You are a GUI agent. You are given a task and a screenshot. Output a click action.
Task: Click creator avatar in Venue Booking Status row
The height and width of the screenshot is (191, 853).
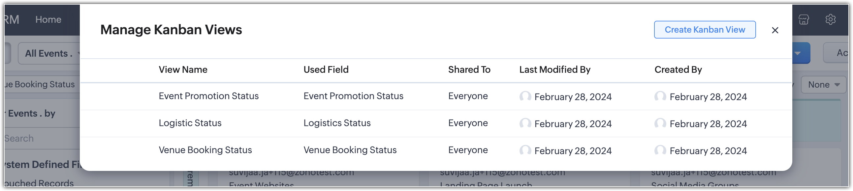tap(660, 151)
